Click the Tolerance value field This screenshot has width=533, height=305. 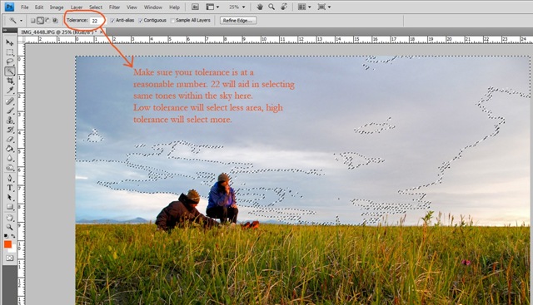(97, 21)
